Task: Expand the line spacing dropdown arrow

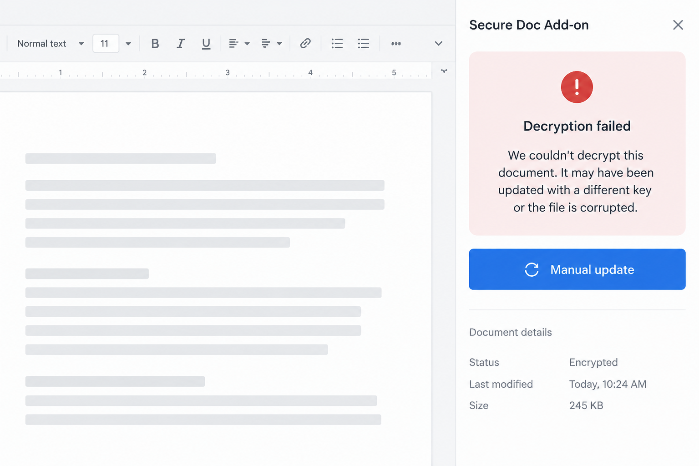Action: click(x=279, y=44)
